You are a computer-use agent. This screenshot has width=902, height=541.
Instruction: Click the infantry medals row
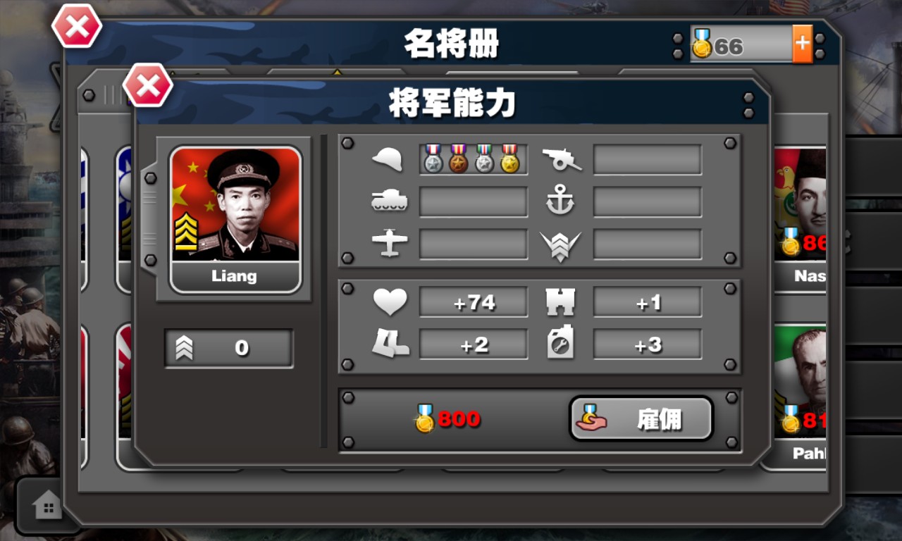pos(473,160)
